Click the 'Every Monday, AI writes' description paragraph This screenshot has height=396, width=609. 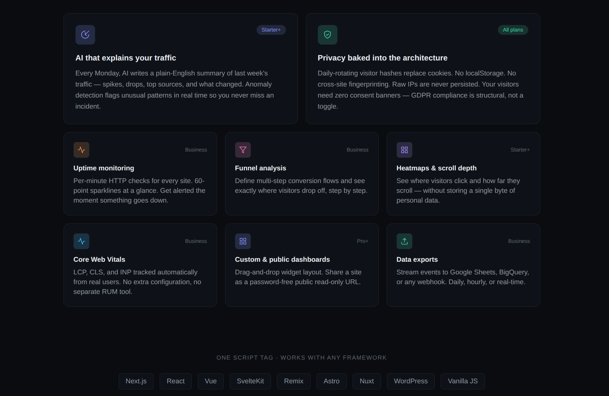click(x=175, y=90)
